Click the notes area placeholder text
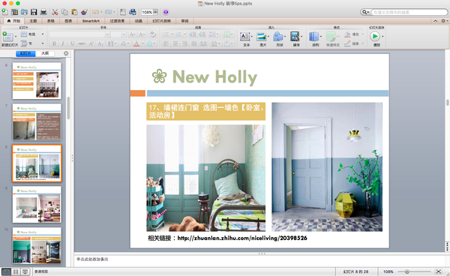Image resolution: width=450 pixels, height=276 pixels. click(92, 259)
